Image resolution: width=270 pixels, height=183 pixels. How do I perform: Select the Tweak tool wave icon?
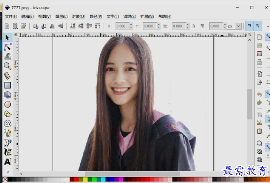coord(8,57)
